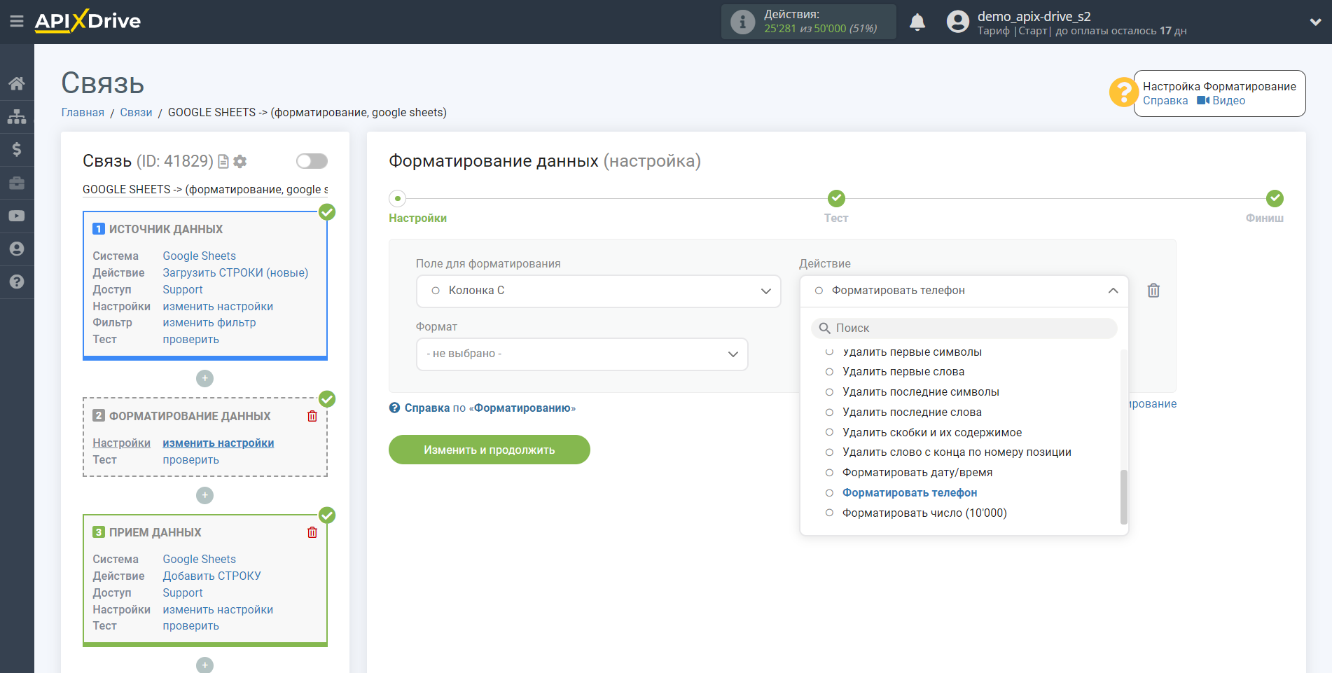Add step after data formatting block
Screen dimensions: 1332x673
pos(204,495)
